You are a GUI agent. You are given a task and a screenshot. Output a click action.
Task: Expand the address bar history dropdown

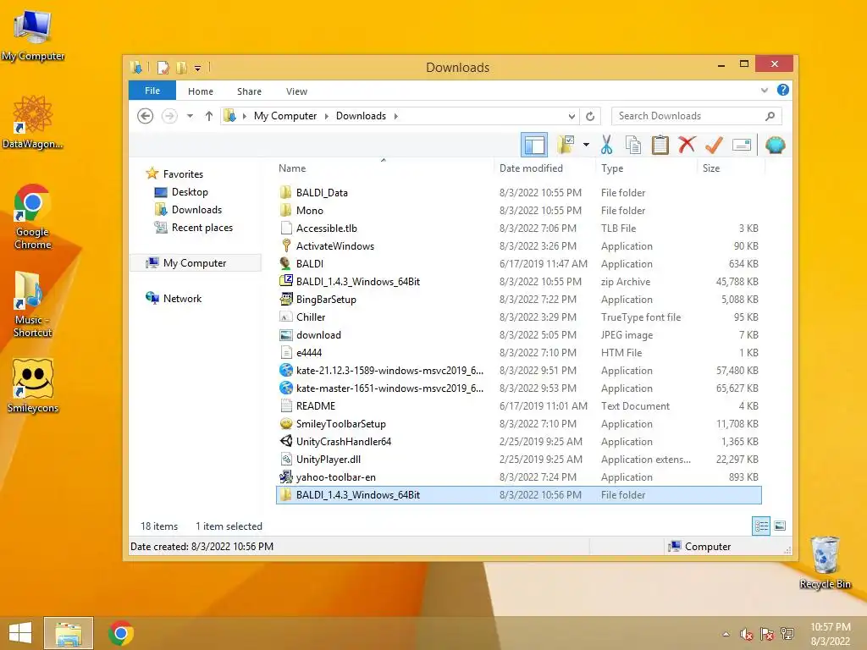tap(572, 116)
